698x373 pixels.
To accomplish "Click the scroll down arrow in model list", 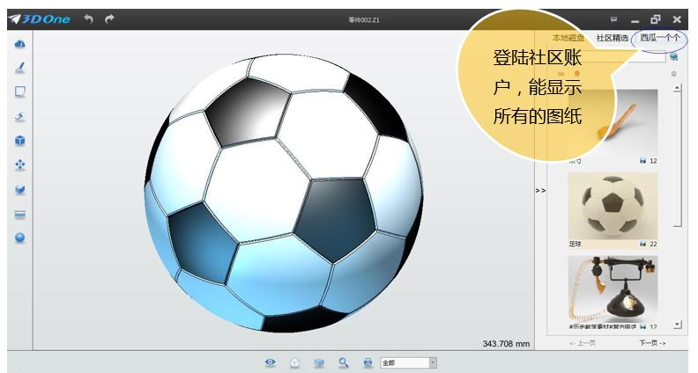I will 677,325.
